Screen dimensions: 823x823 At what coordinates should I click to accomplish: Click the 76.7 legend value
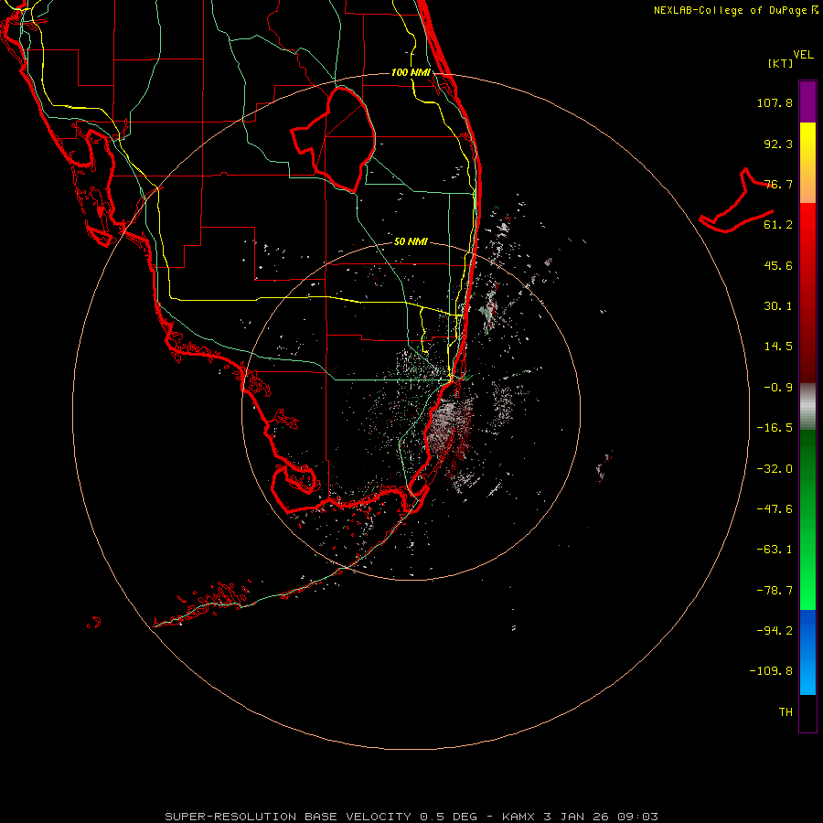[778, 184]
